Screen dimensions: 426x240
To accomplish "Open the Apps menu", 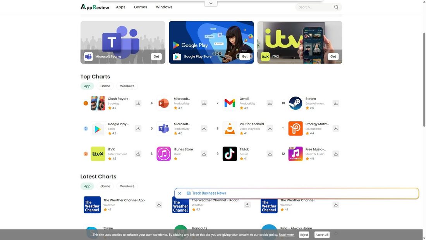I will [120, 7].
